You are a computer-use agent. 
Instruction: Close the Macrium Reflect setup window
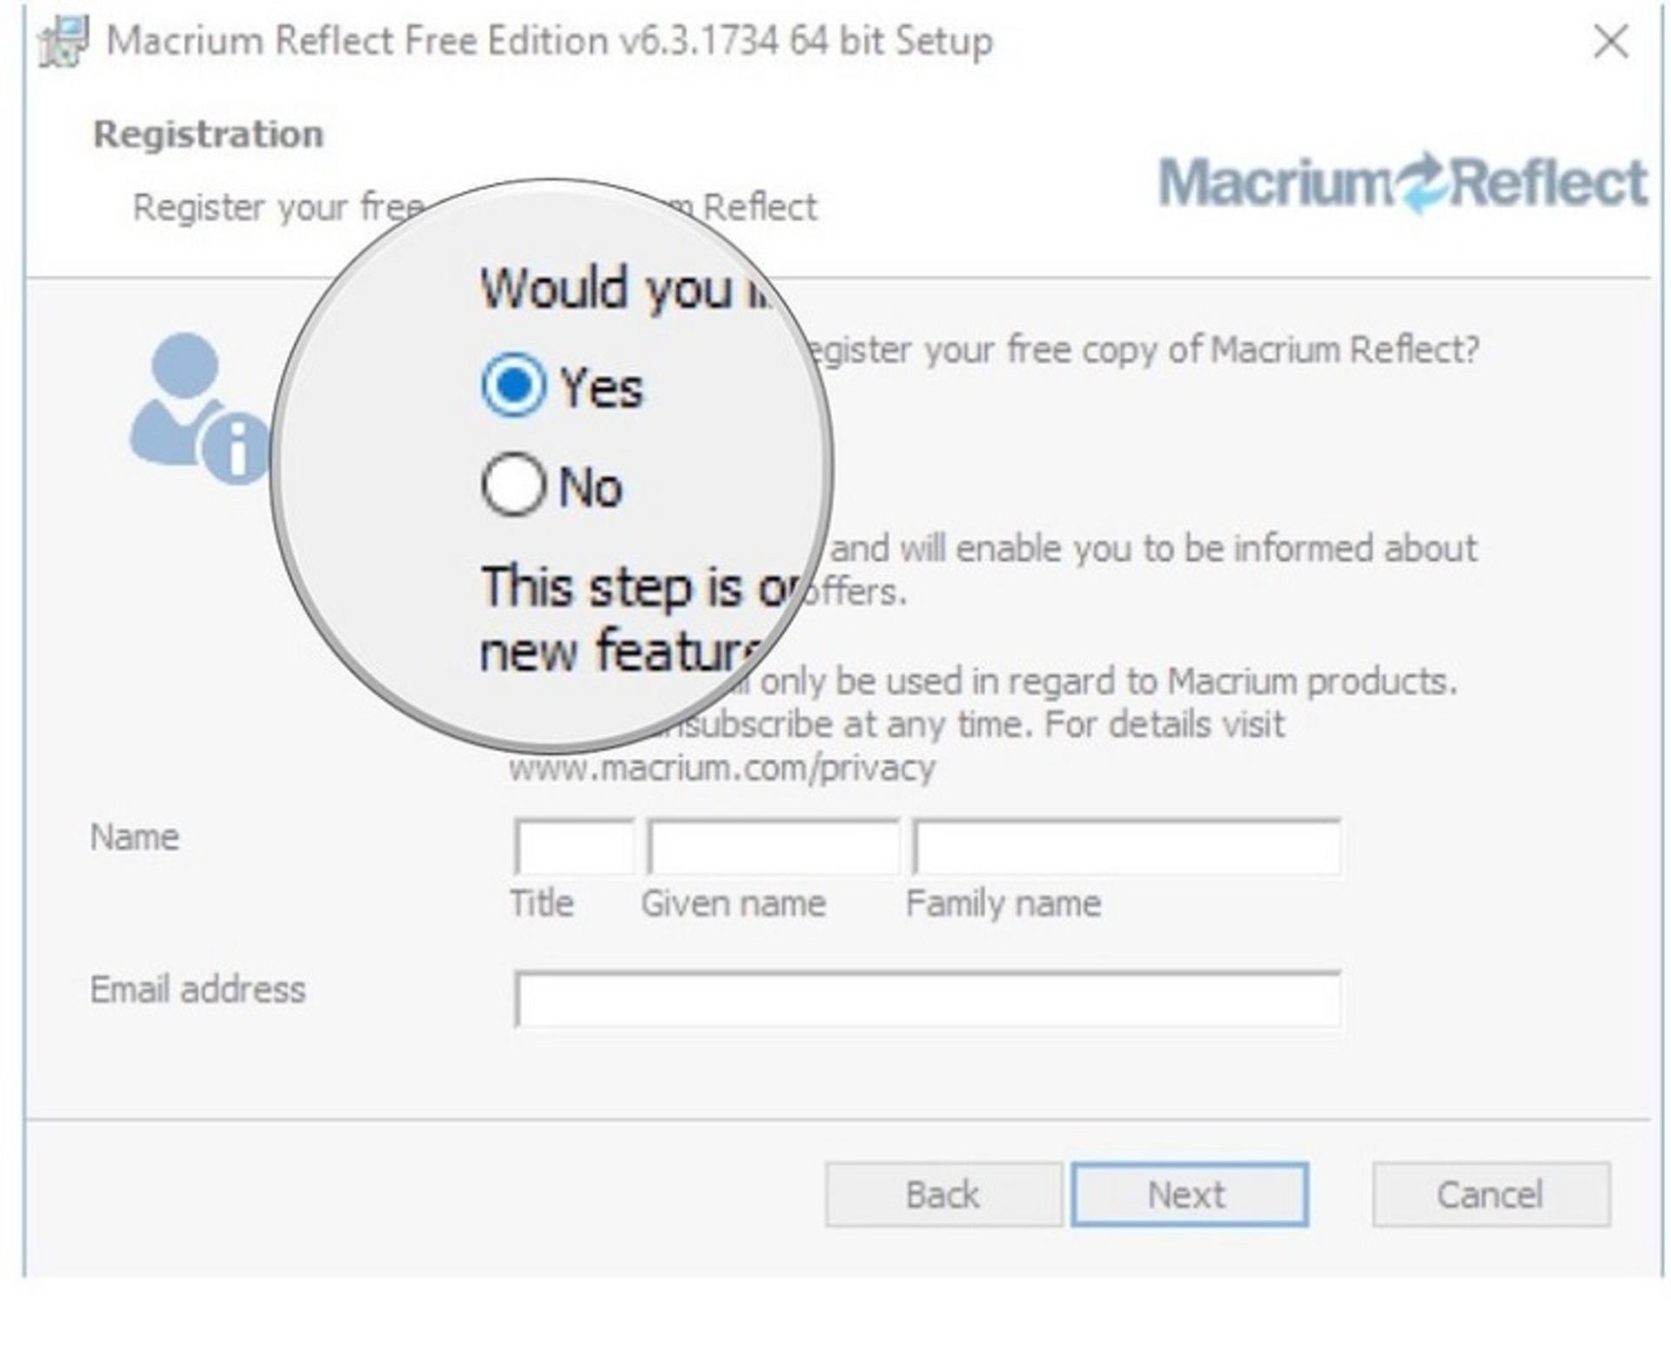point(1611,41)
